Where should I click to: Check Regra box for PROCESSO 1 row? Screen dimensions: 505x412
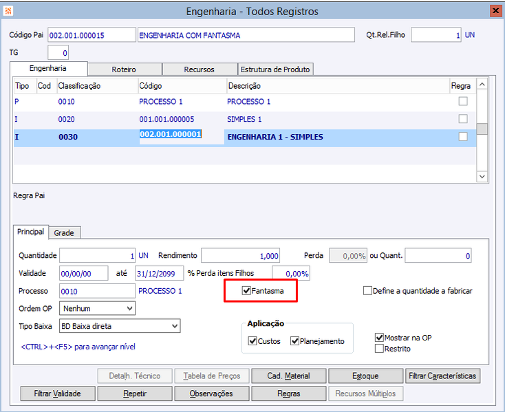[463, 101]
